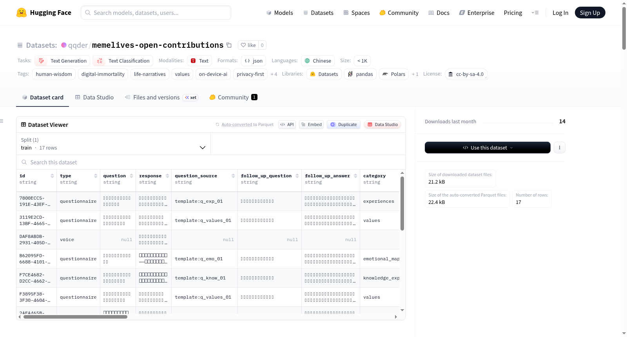Open the Use this dataset dropdown
627x337 pixels.
(x=487, y=148)
